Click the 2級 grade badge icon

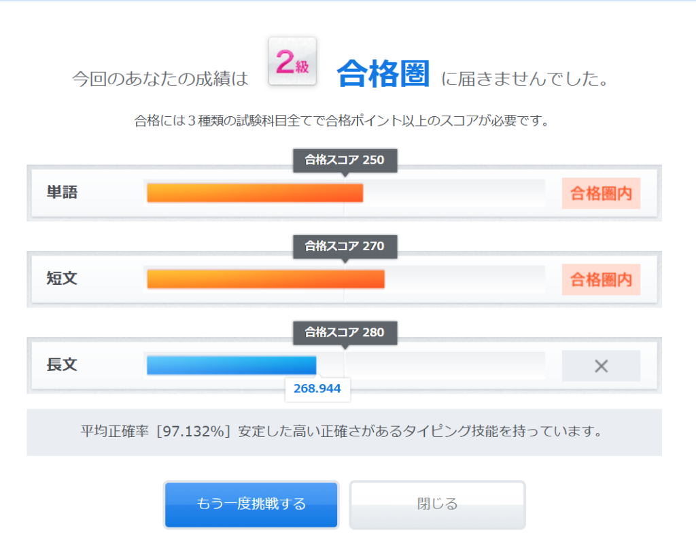click(292, 61)
